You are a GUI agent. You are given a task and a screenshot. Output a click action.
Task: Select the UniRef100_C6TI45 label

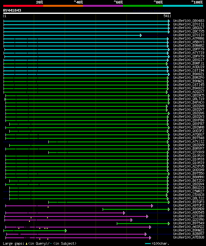click(x=189, y=85)
